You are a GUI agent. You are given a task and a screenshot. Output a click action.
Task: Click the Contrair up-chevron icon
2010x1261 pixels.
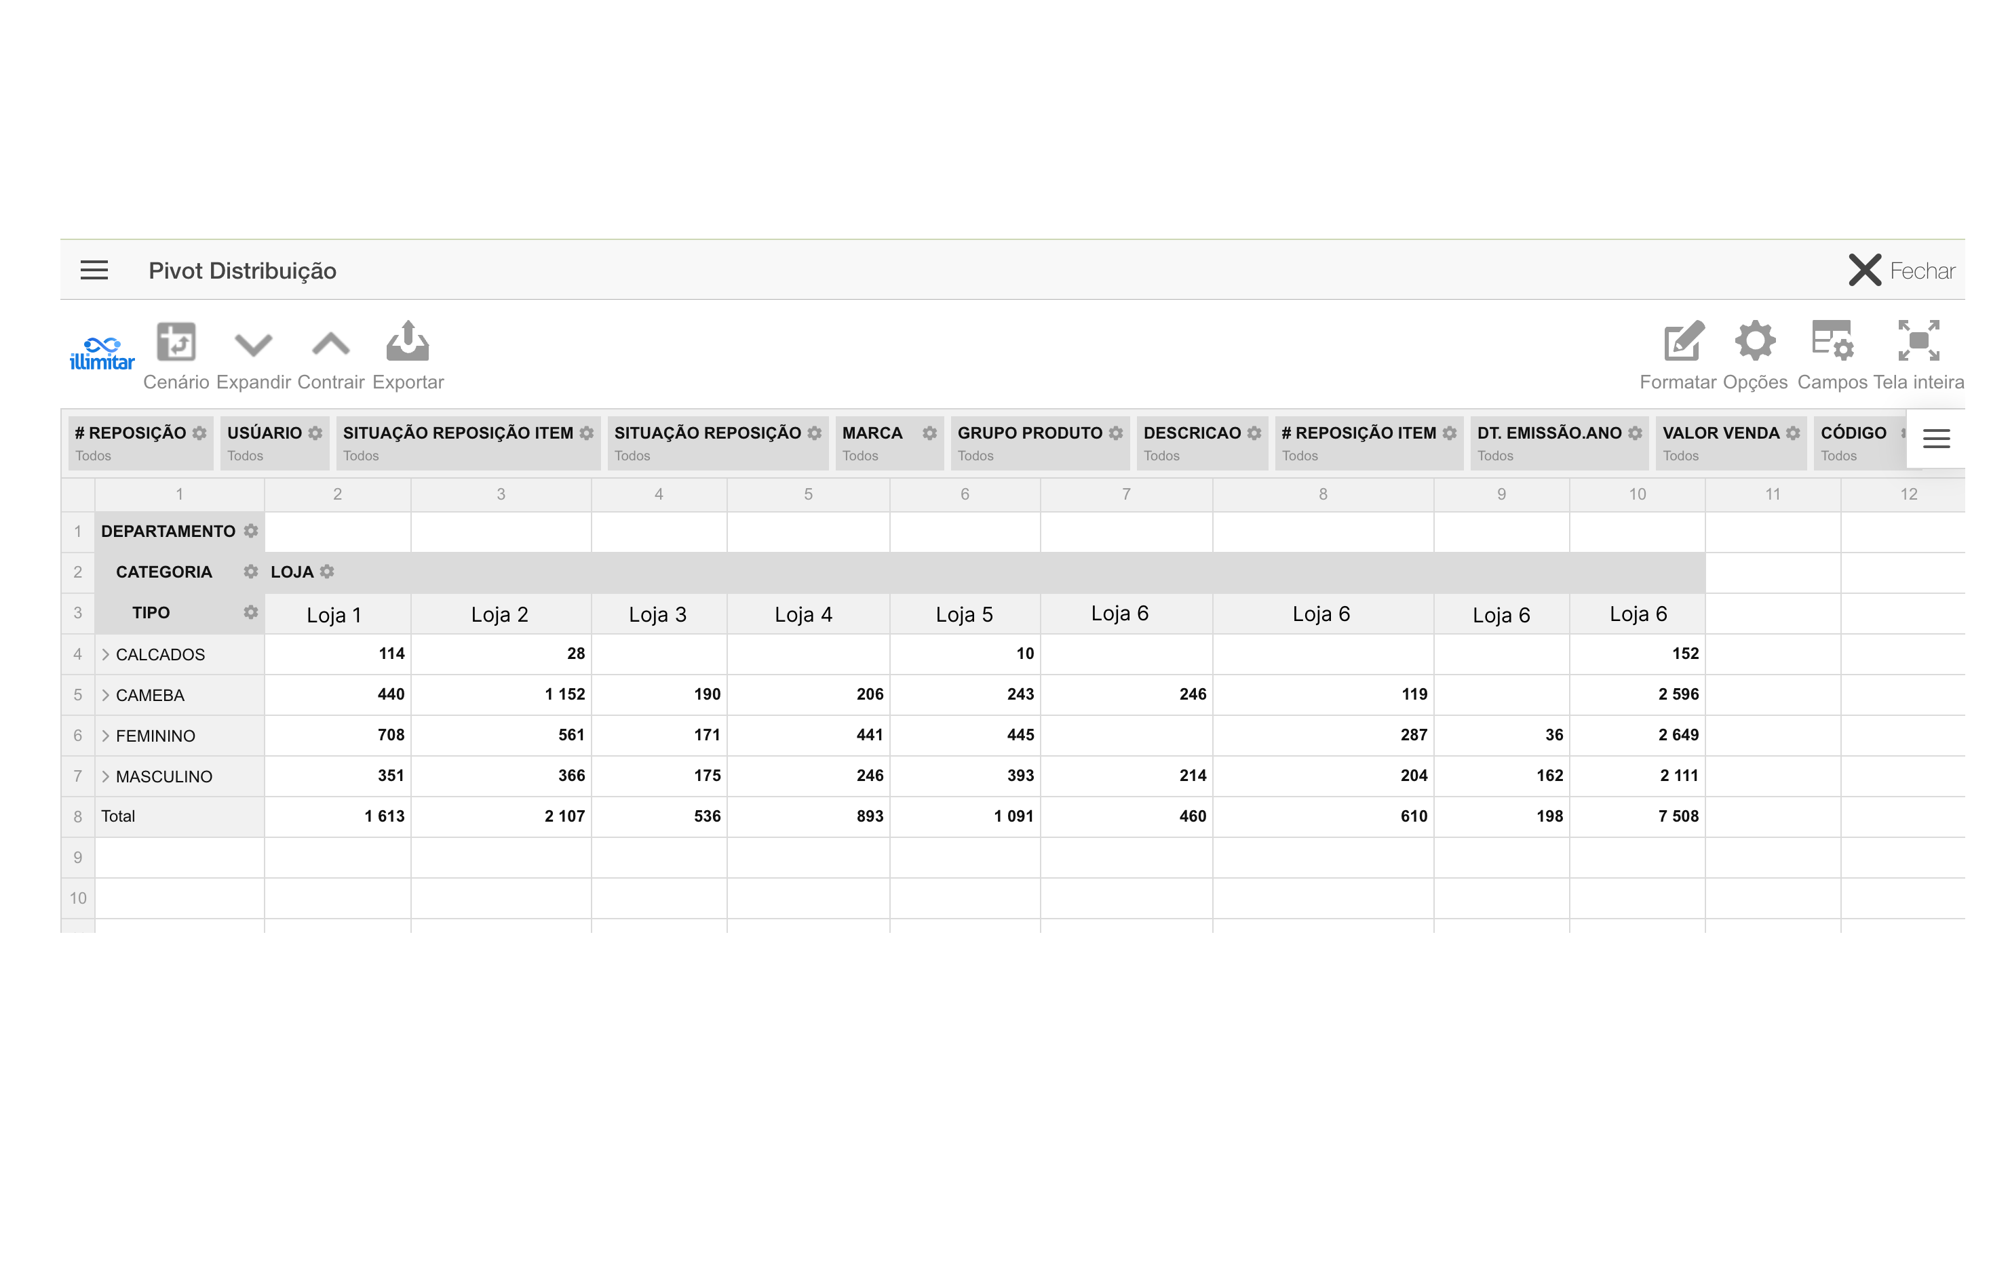(330, 344)
